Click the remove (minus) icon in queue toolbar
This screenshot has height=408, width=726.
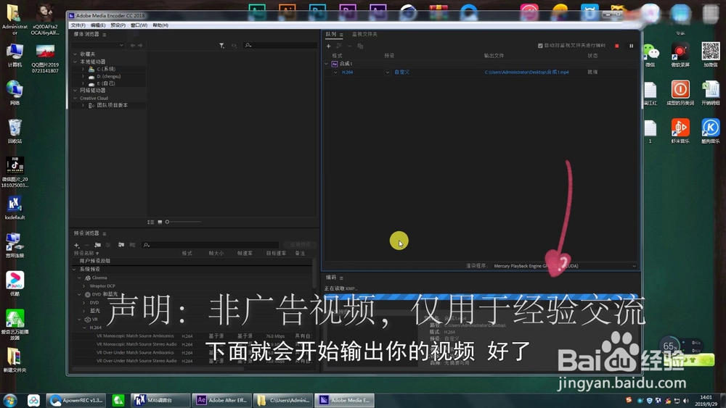pyautogui.click(x=350, y=46)
